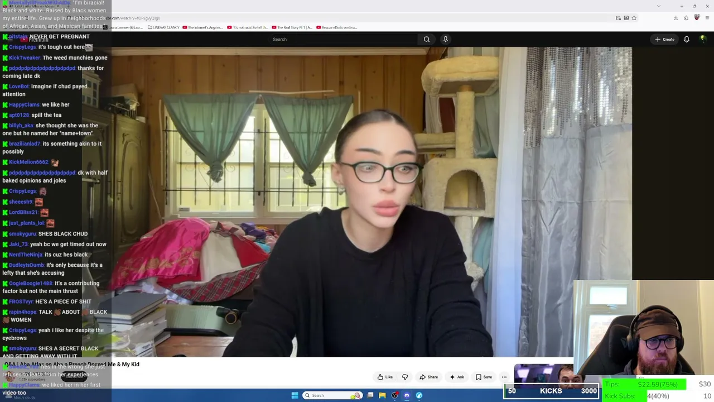Click username KickTweaker in chat
Screen dimensions: 714x402
tap(25, 58)
